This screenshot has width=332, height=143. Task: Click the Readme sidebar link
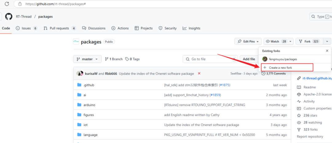tap(310, 87)
